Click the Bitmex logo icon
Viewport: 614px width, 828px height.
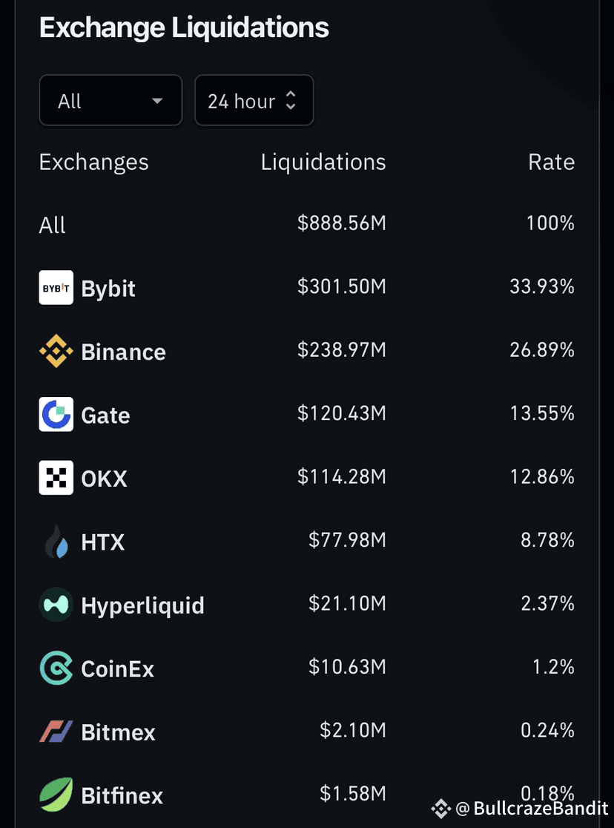coord(56,732)
